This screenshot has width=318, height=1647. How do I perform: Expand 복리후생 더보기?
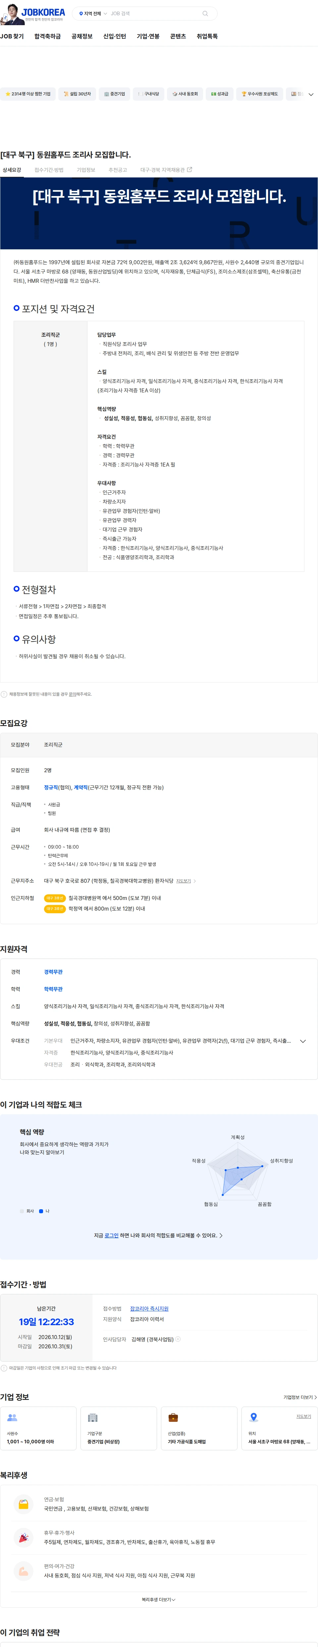159,1600
